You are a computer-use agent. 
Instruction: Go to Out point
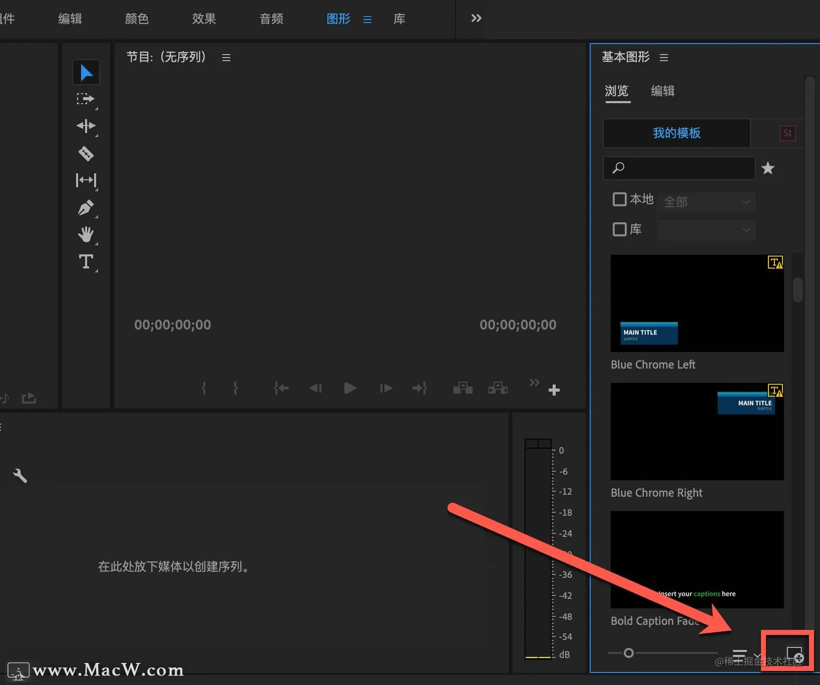pos(420,388)
